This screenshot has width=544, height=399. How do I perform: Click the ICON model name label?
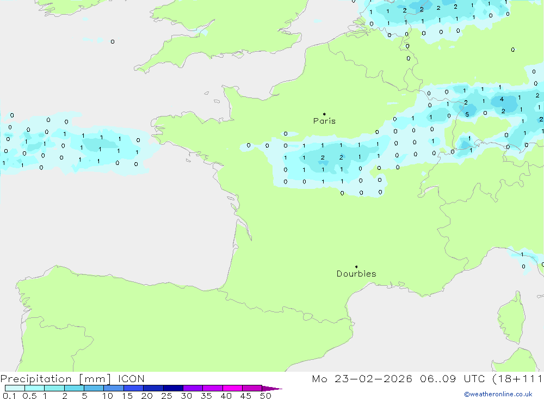coord(131,378)
